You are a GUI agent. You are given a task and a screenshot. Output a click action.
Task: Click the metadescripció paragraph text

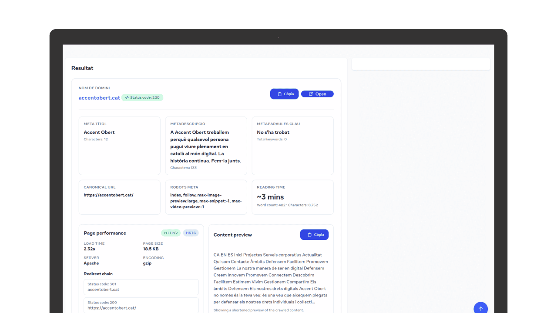point(205,147)
